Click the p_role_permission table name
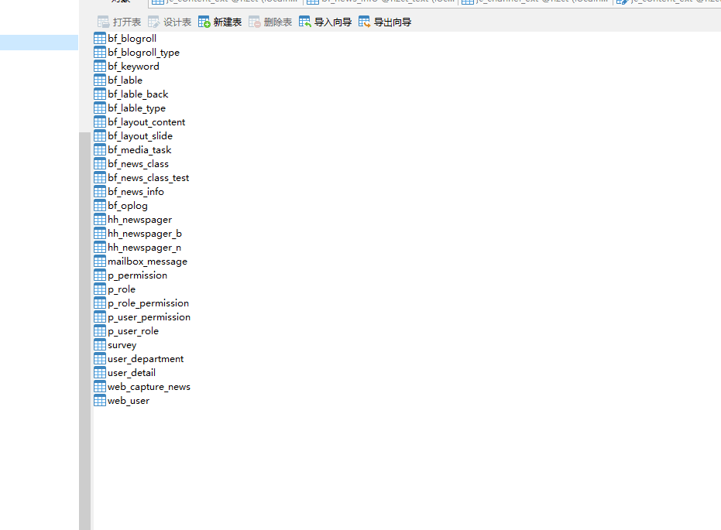 [148, 303]
